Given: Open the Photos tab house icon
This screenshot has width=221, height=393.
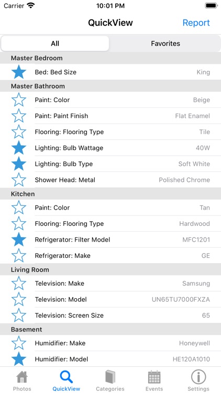Looking at the screenshot, I should click(22, 377).
